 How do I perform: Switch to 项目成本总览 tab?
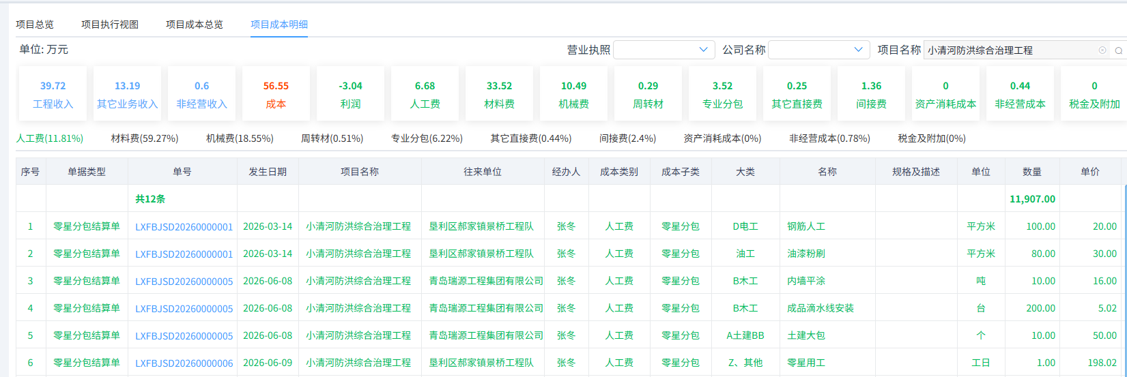(x=195, y=25)
